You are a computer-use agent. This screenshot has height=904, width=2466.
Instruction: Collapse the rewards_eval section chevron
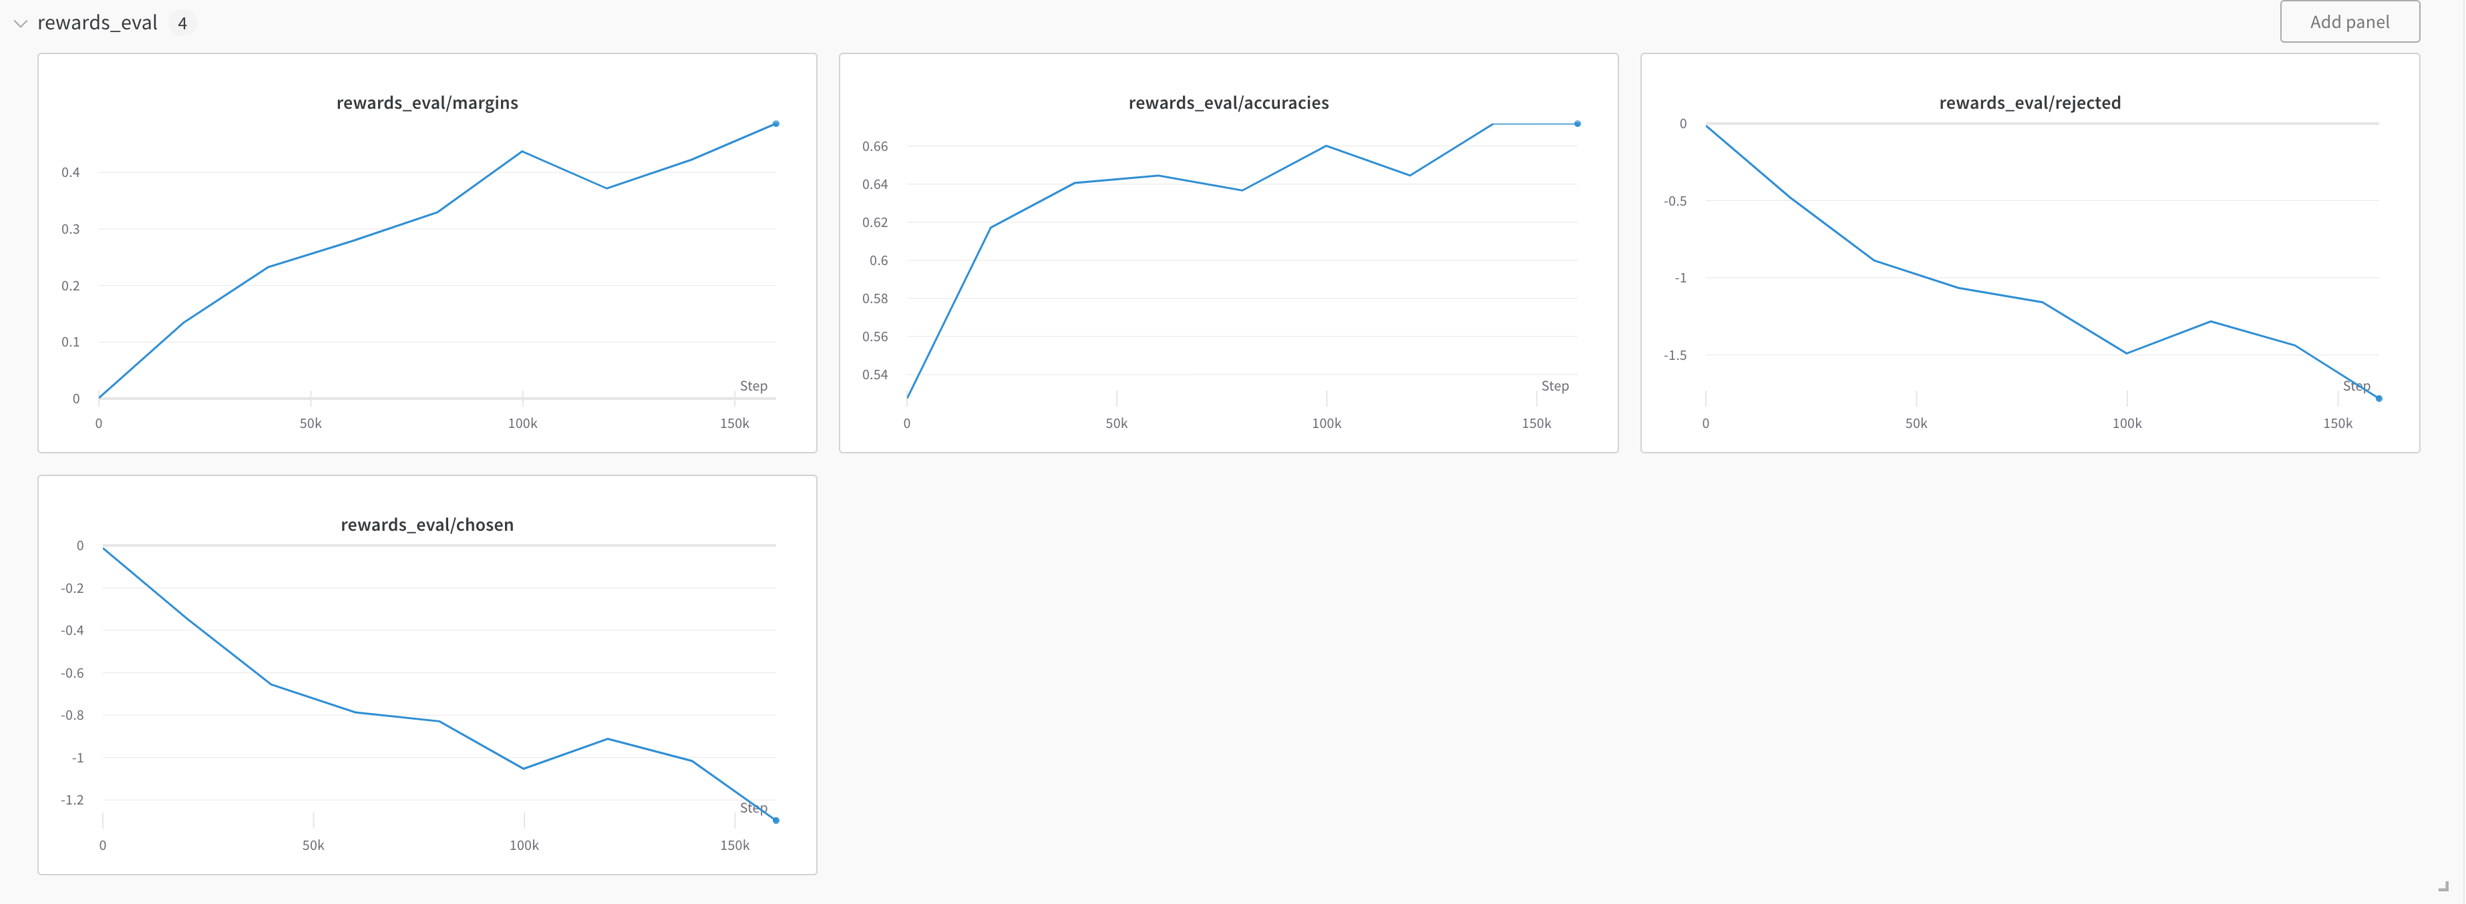pos(20,24)
